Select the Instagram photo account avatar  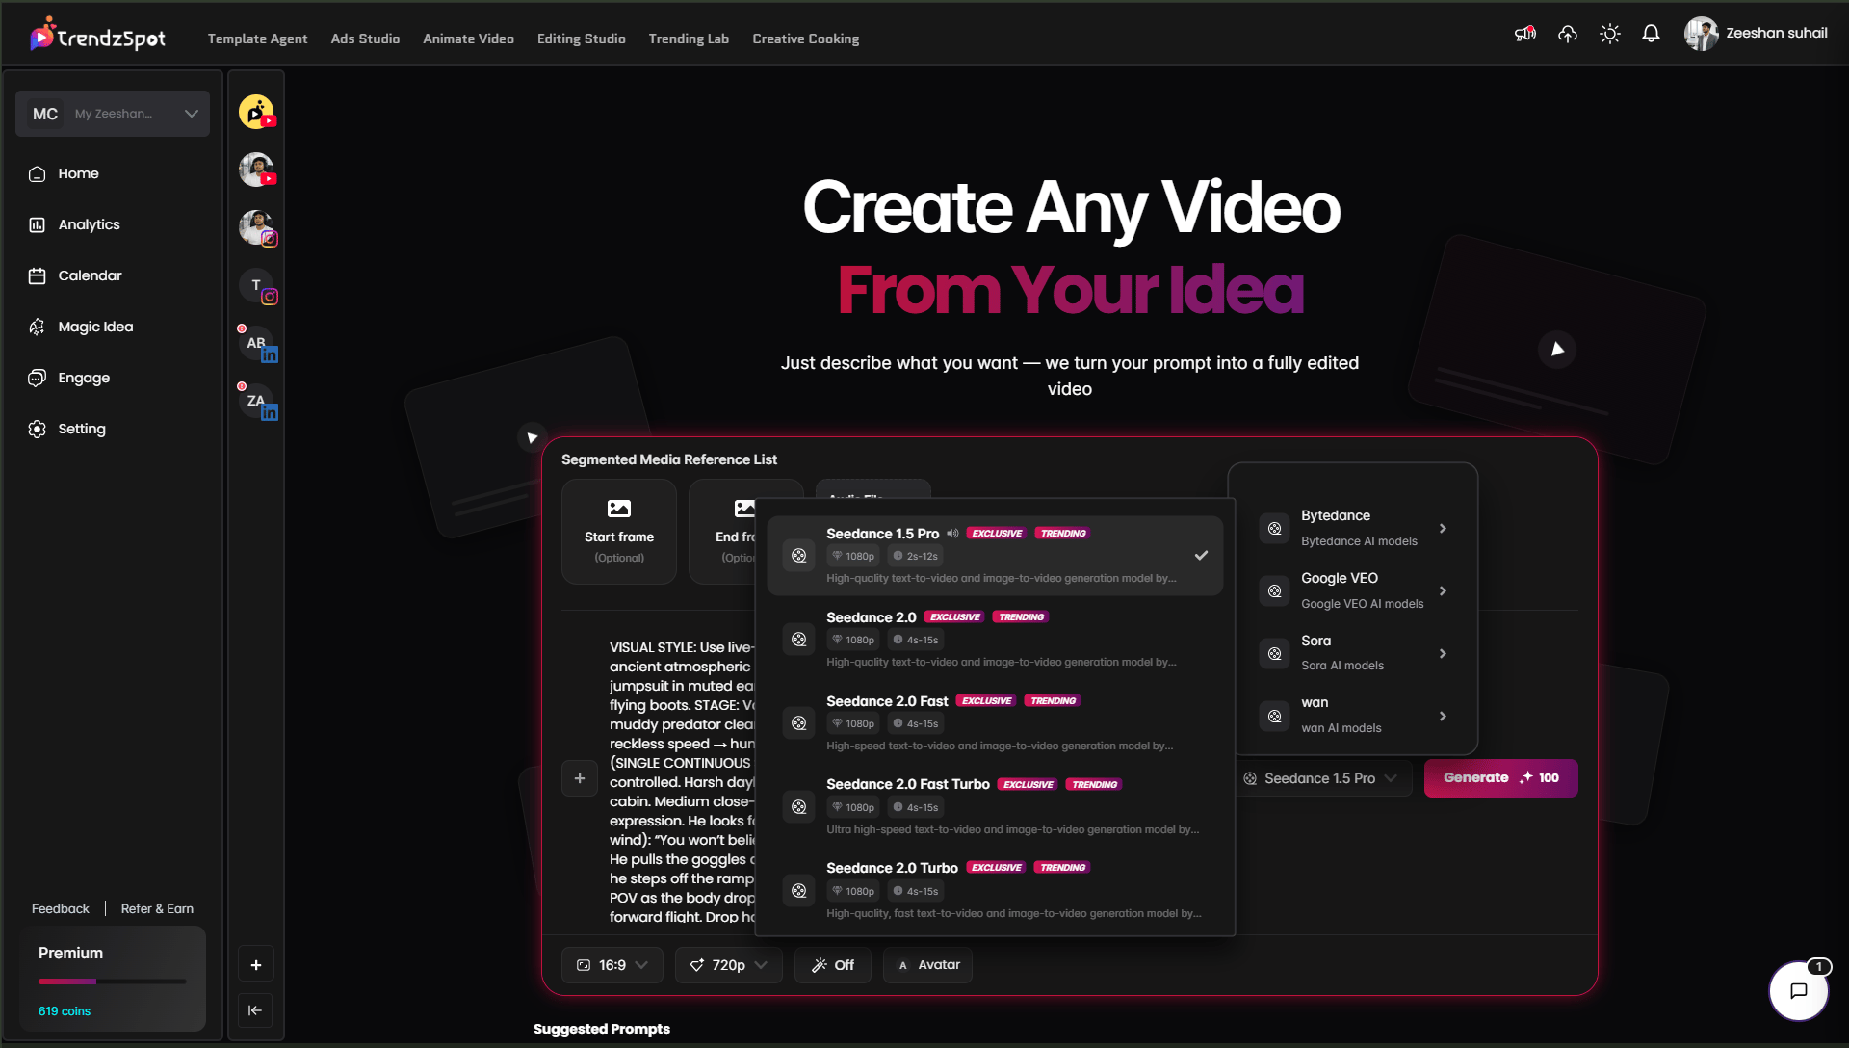(256, 227)
